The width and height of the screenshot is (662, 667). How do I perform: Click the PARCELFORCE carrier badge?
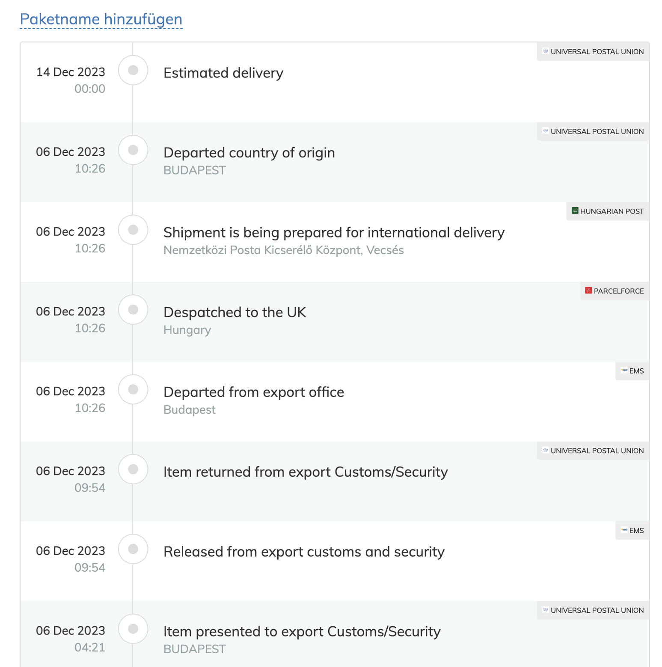click(615, 291)
